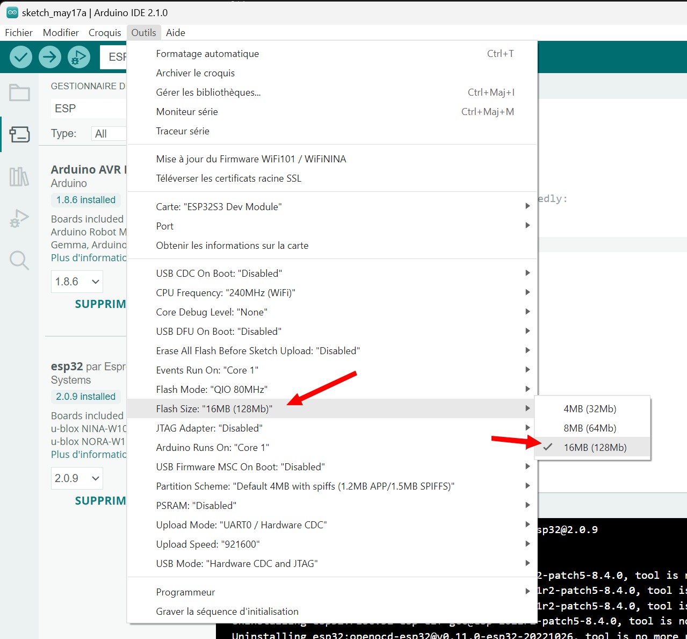Expand Partition Scheme submenu
Screen dimensions: 687x639
point(332,486)
